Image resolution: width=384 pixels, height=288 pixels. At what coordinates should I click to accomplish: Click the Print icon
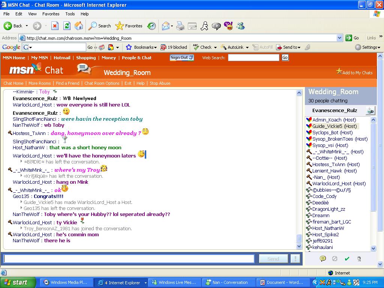(180, 26)
